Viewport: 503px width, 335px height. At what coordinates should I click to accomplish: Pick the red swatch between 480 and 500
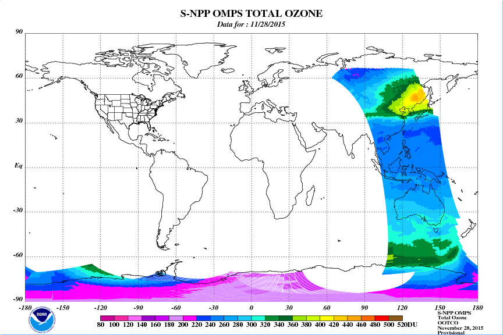(382, 318)
